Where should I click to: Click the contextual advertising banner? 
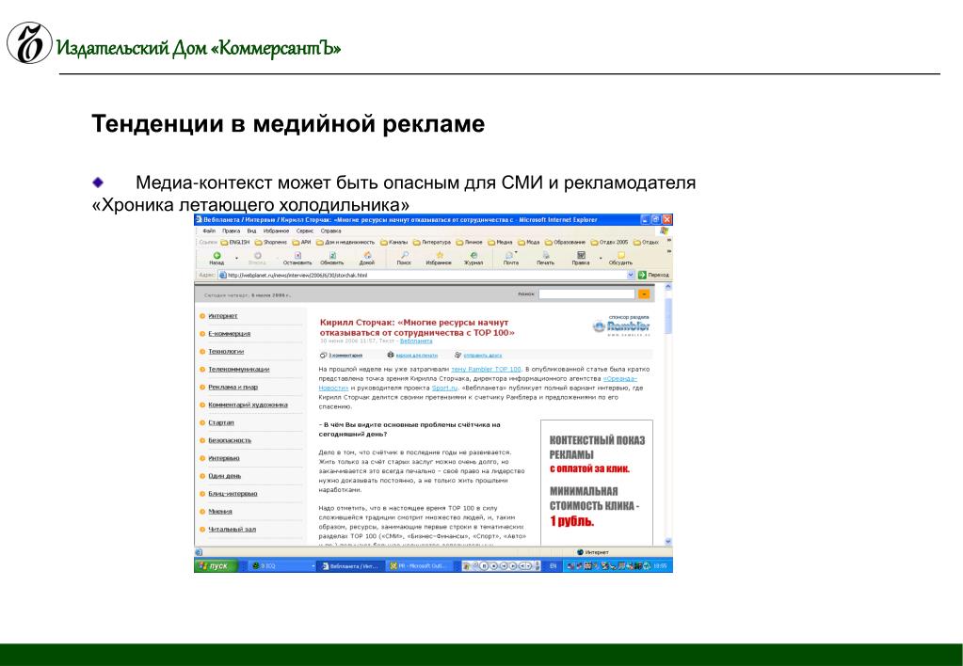pyautogui.click(x=597, y=483)
